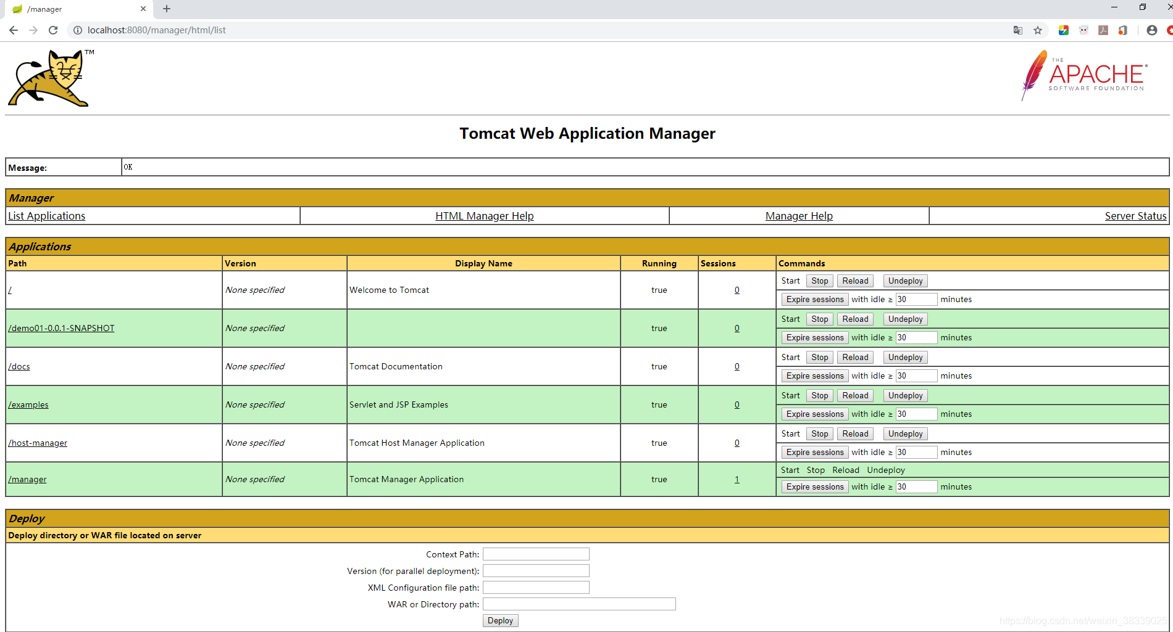Click the address bar URL
The image size is (1173, 632).
(x=157, y=30)
